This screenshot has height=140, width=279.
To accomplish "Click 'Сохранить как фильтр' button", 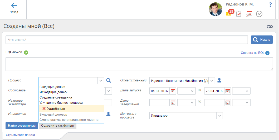I will 57,126.
